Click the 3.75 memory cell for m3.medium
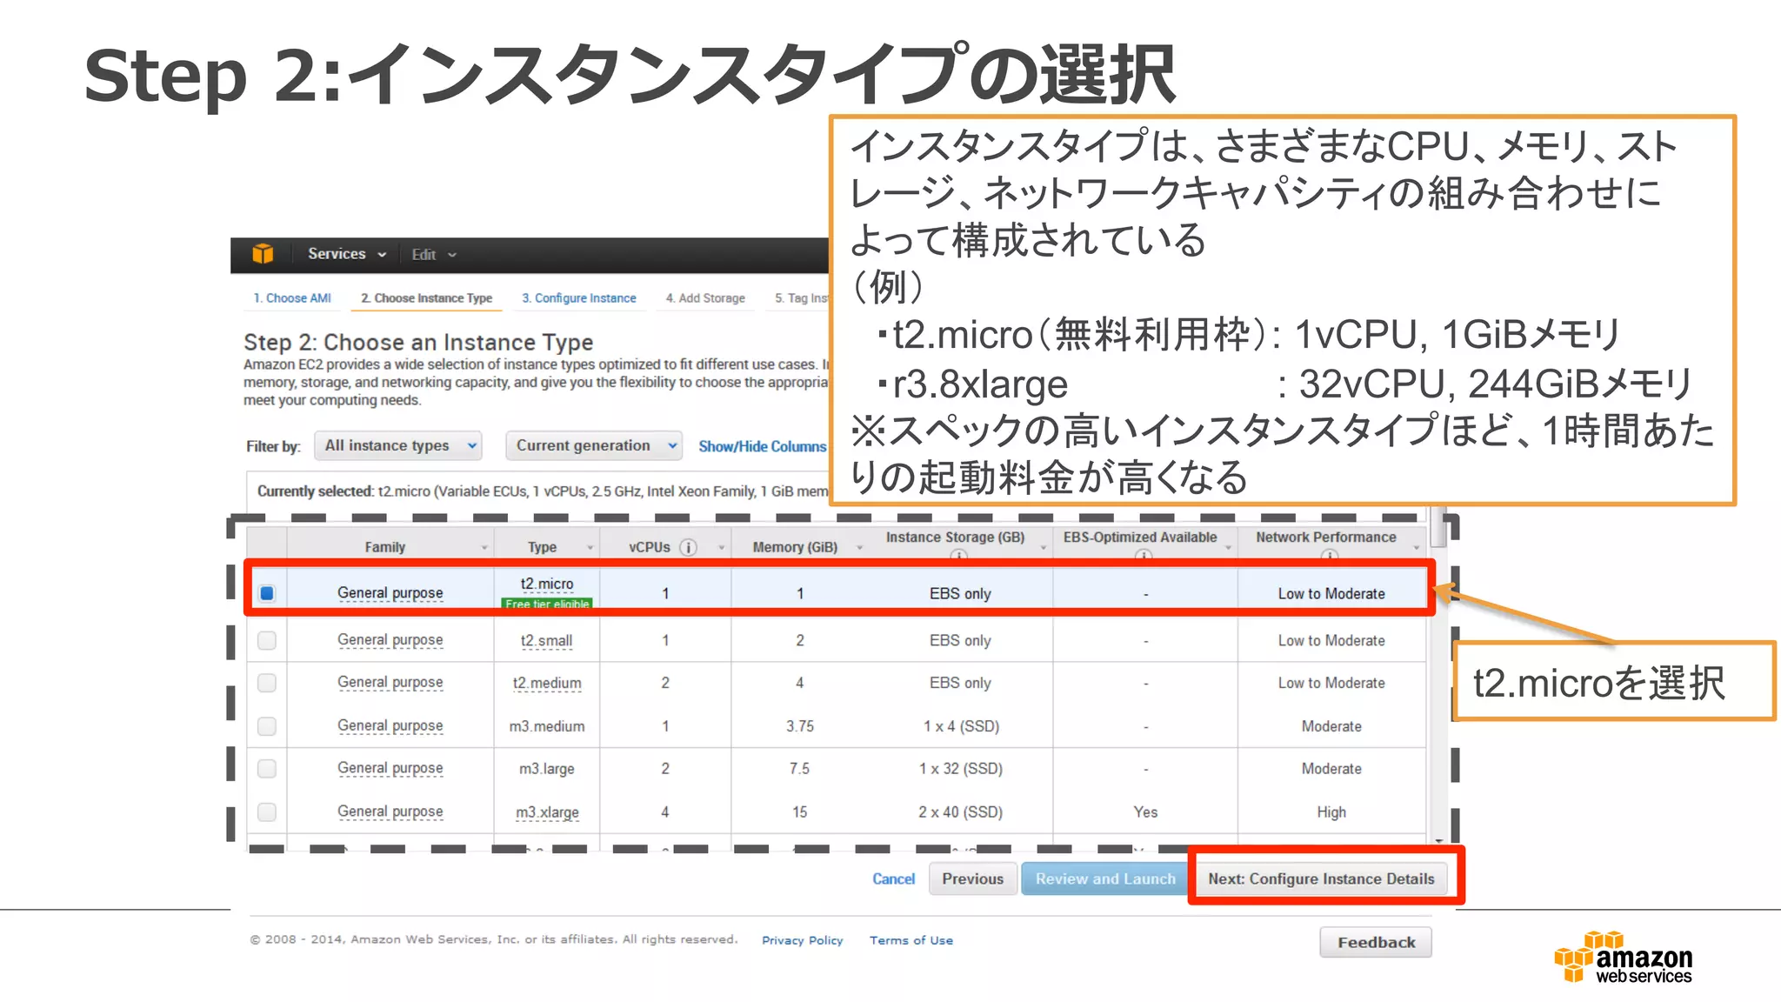Image resolution: width=1781 pixels, height=1002 pixels. pos(800,726)
